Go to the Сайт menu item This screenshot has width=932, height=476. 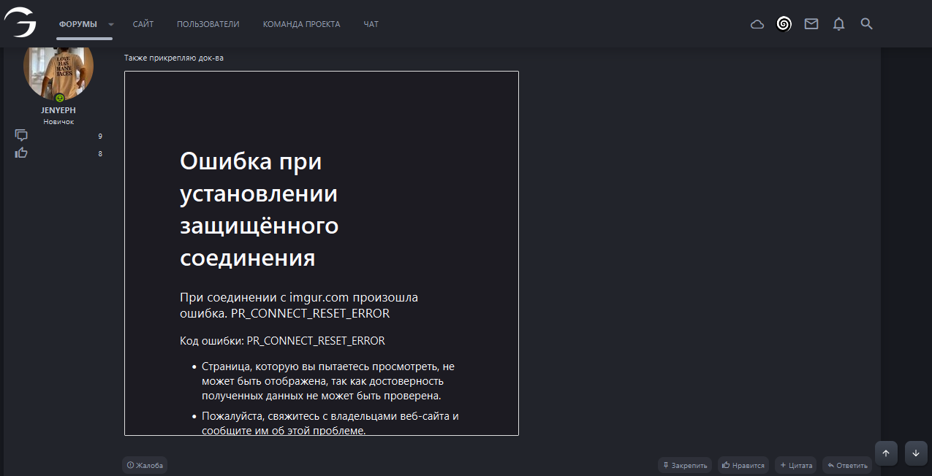pyautogui.click(x=143, y=24)
